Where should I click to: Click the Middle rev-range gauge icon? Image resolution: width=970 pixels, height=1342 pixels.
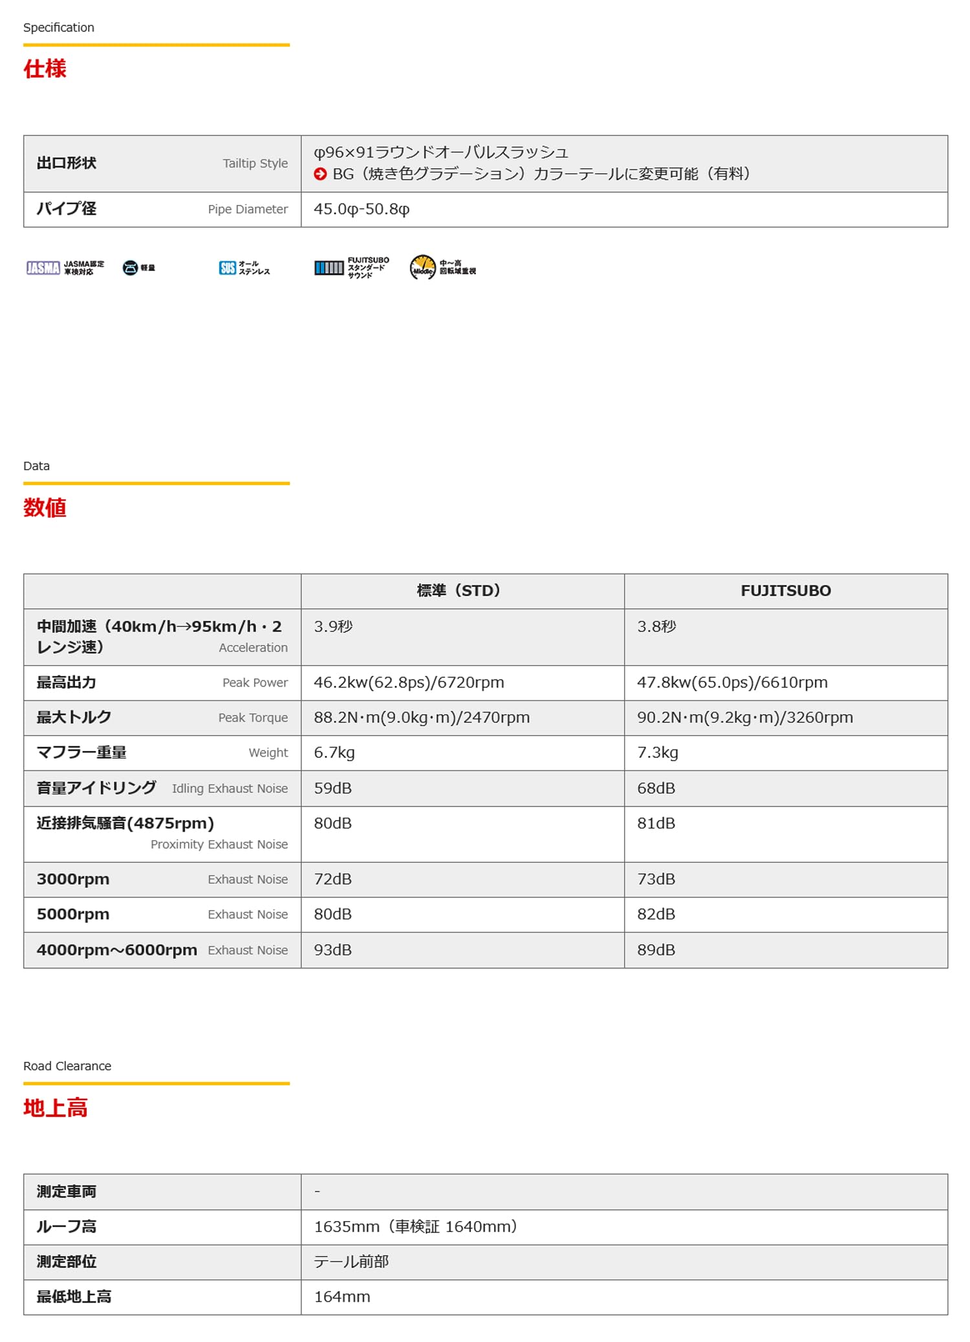coord(423,267)
